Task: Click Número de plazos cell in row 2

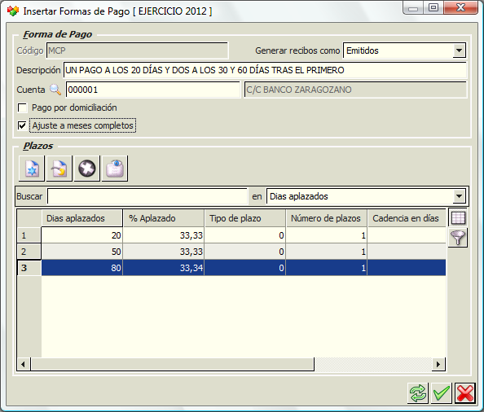Action: coord(327,252)
